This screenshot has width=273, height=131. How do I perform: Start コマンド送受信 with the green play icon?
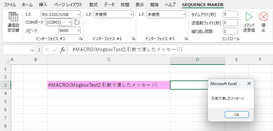pos(249,17)
